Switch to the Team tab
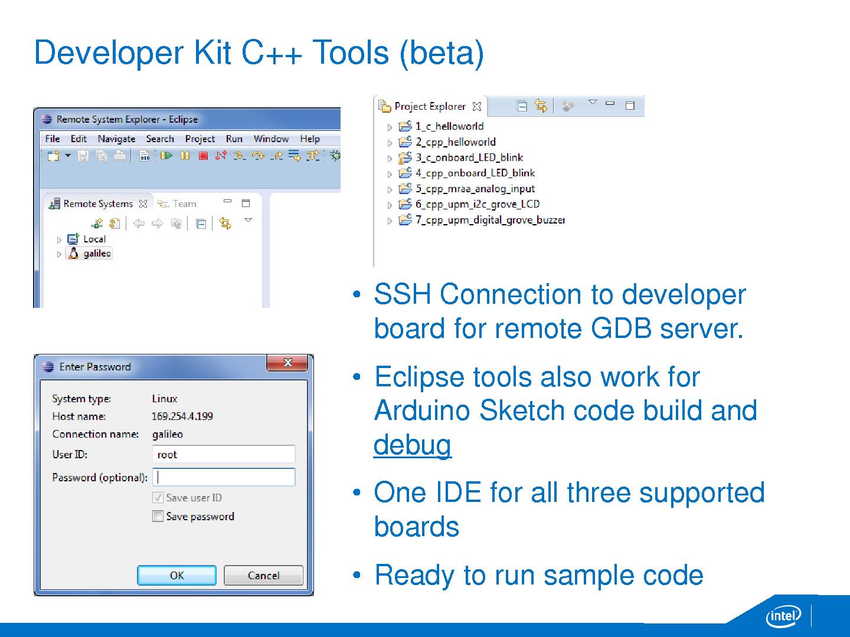Image resolution: width=850 pixels, height=637 pixels. (177, 203)
